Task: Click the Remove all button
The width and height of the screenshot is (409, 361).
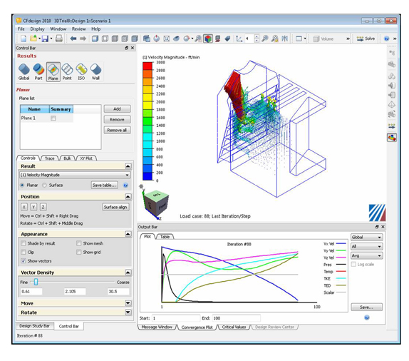Action: (117, 130)
